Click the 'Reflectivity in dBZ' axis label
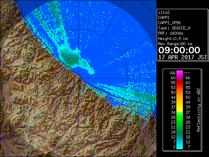Image resolution: width=209 pixels, height=157 pixels. (199, 110)
